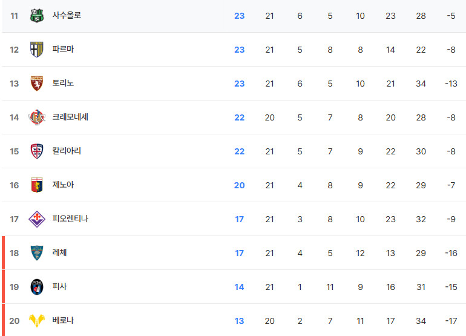Click the 베로나 points value 13
Screen dimensions: 466x336
coord(239,321)
